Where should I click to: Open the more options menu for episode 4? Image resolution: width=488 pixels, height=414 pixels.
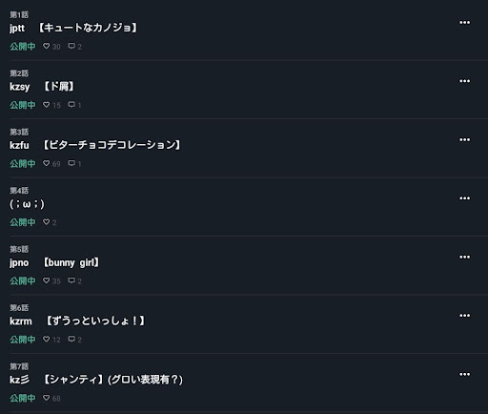(464, 198)
